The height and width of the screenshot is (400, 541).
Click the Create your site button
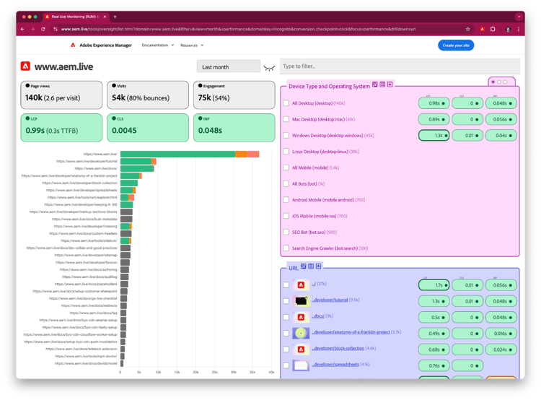click(x=456, y=45)
